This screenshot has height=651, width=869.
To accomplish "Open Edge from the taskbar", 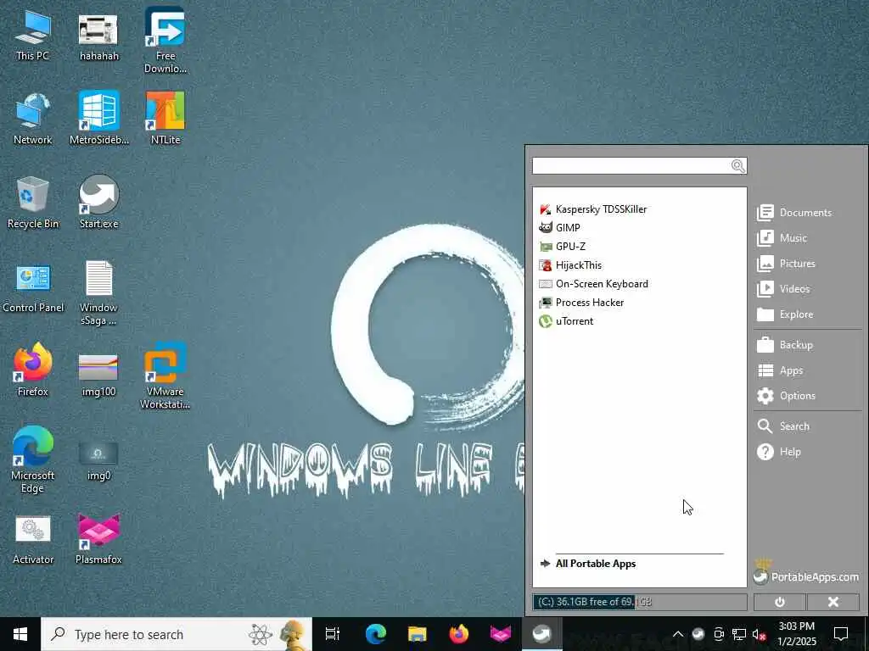I will tap(375, 634).
